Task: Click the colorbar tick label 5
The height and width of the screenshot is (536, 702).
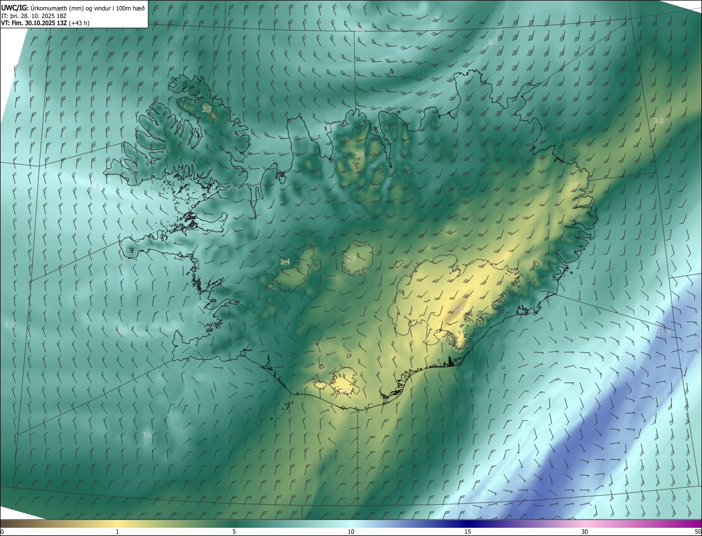Action: pos(234,532)
